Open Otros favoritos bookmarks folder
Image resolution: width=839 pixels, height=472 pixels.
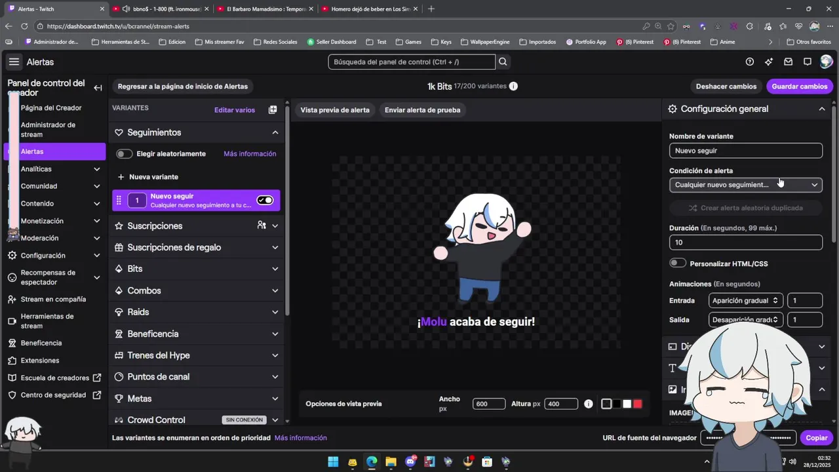pyautogui.click(x=809, y=41)
